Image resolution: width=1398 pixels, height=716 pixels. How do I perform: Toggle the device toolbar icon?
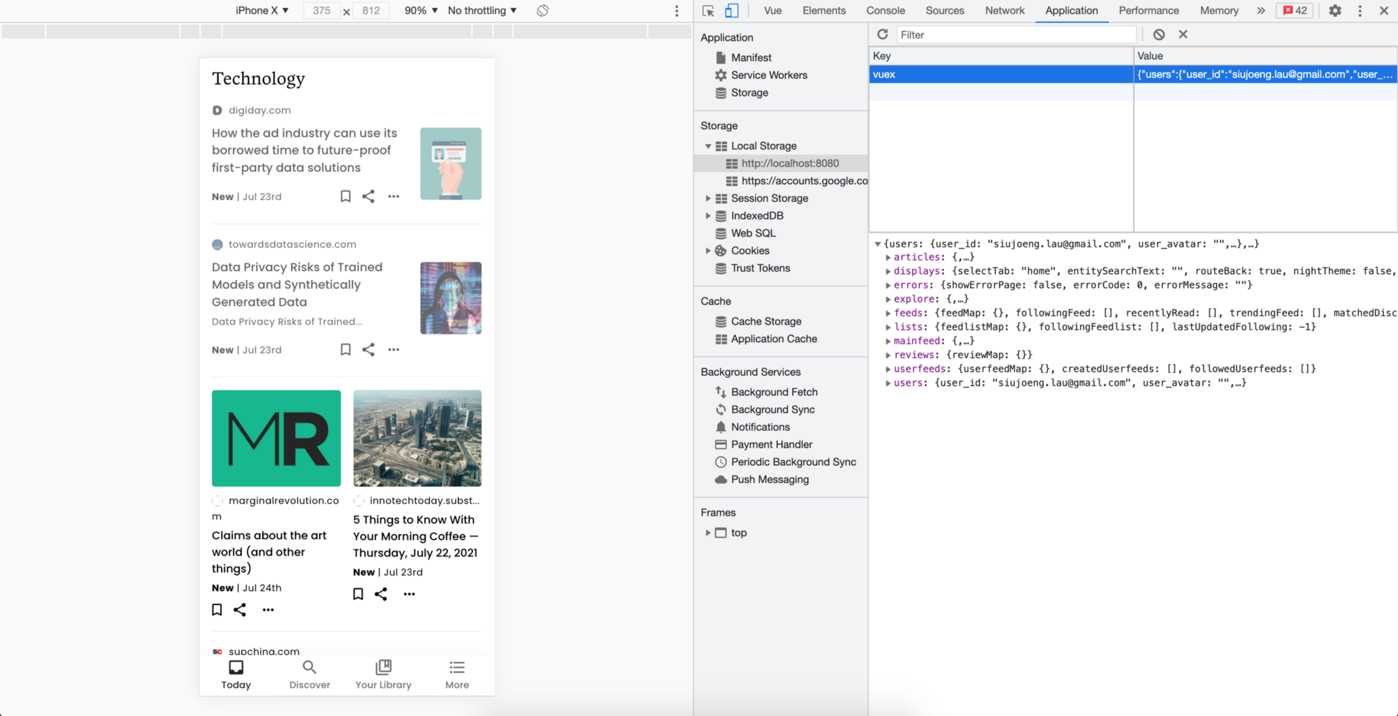(731, 10)
